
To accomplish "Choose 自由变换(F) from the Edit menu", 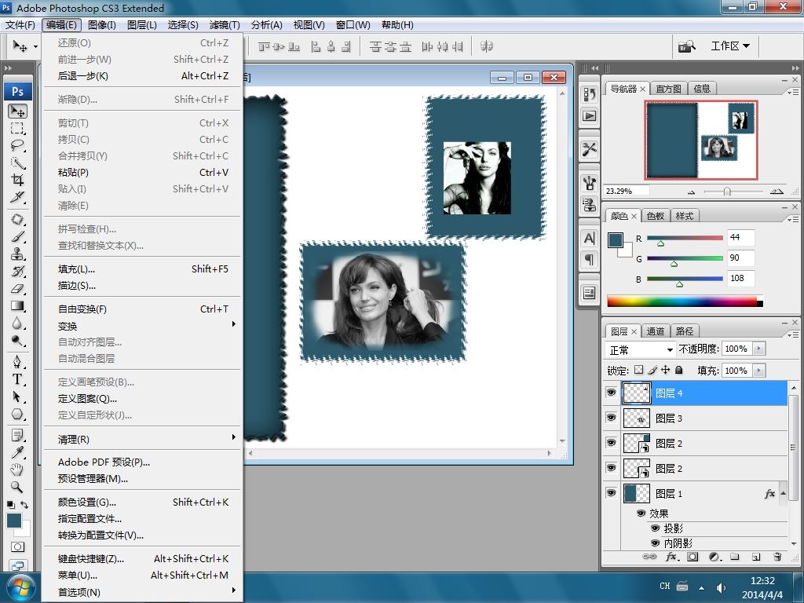I will (82, 309).
